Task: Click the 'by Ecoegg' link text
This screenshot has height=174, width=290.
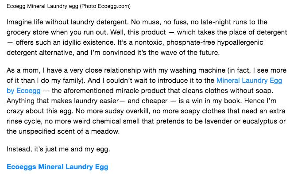Action: point(23,91)
